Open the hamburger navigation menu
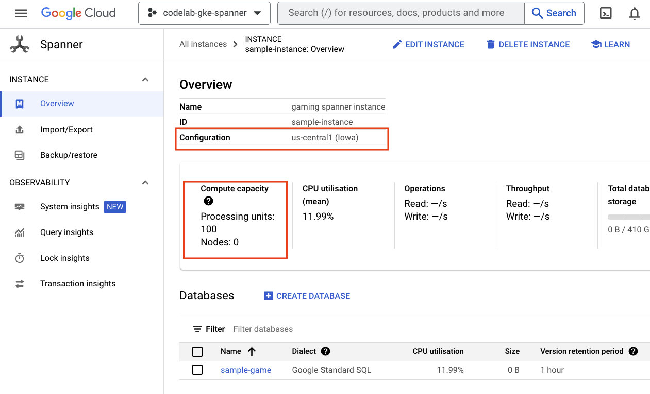The image size is (650, 394). click(x=21, y=13)
